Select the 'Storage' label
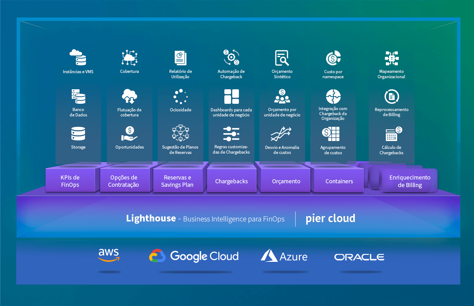Screen dimensions: 474x306 (78, 147)
